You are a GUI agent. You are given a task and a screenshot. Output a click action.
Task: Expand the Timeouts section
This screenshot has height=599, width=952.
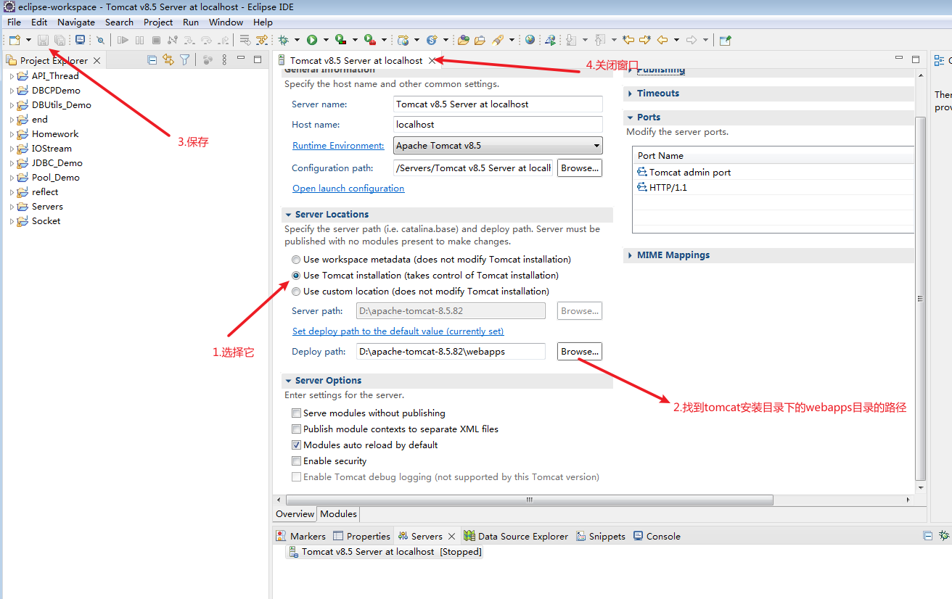click(630, 94)
